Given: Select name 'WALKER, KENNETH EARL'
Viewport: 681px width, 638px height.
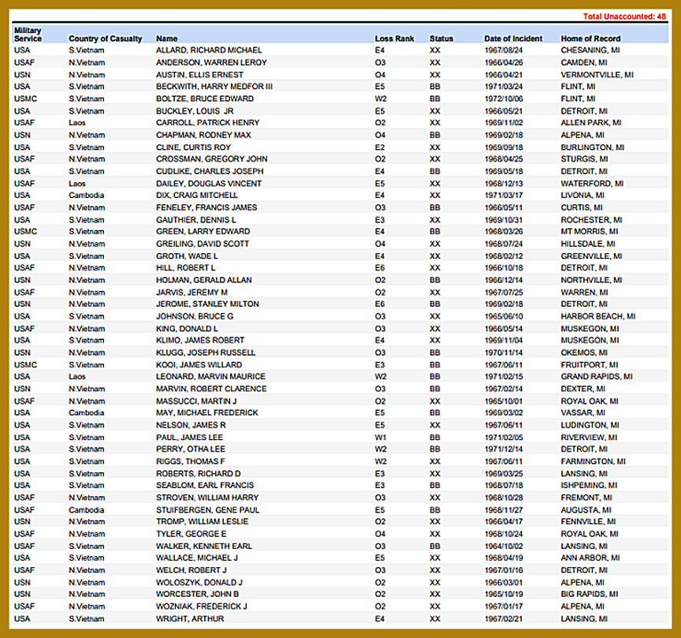Looking at the screenshot, I should (204, 547).
